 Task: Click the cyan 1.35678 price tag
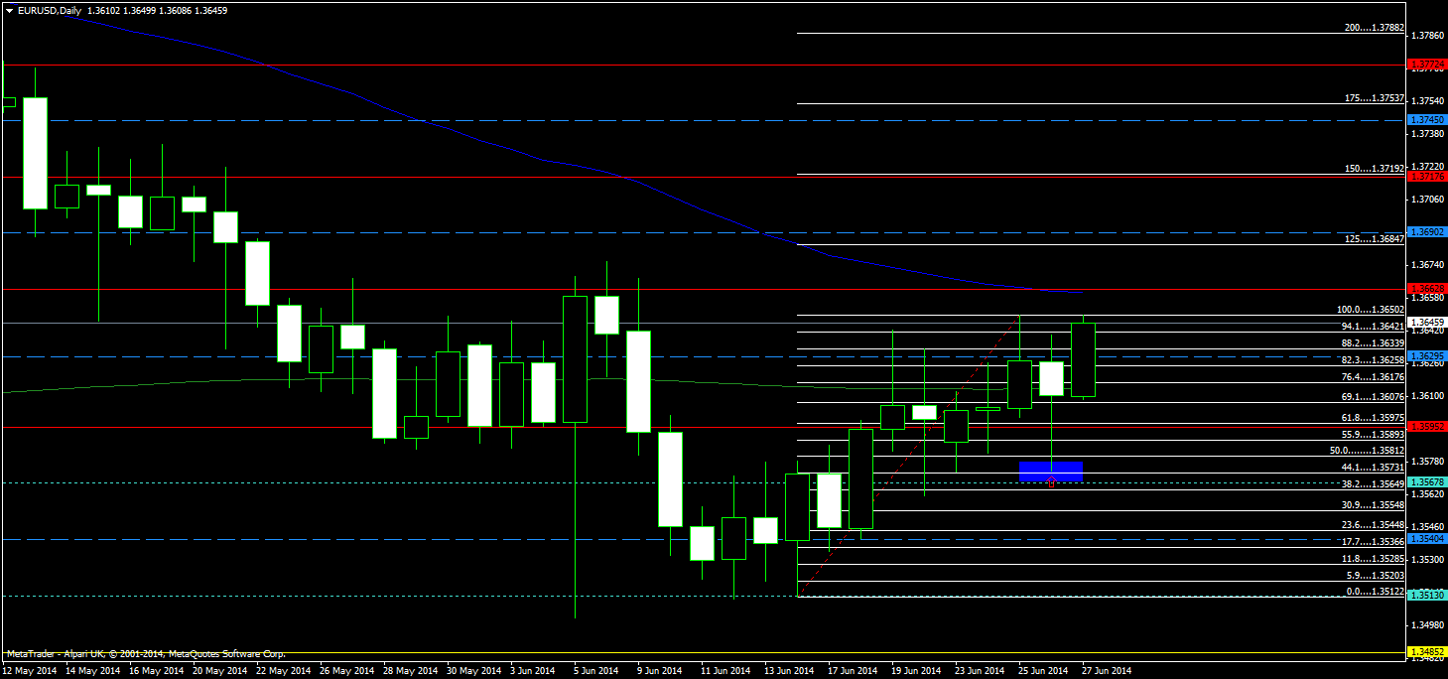coord(1428,482)
